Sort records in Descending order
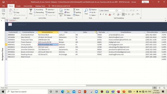Image resolution: width=167 pixels, height=94 pixels. click(x=39, y=12)
